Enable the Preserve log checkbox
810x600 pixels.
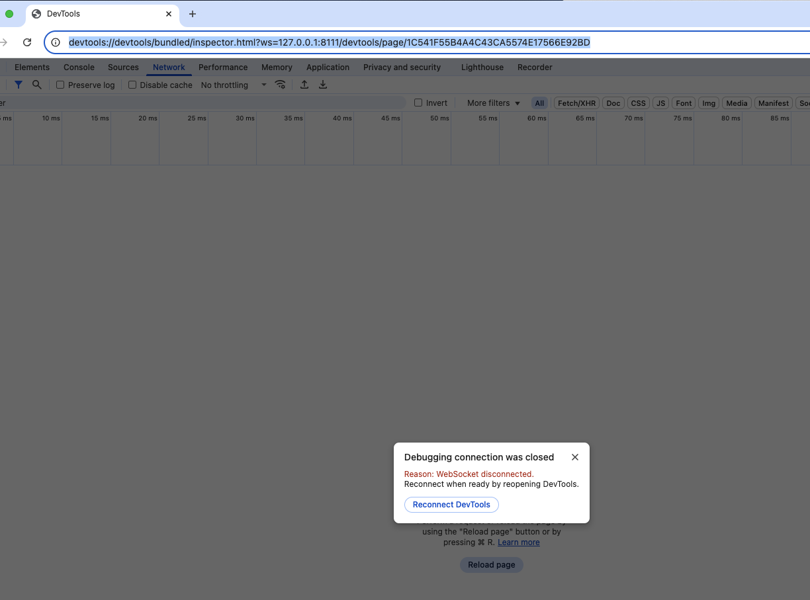pyautogui.click(x=60, y=85)
